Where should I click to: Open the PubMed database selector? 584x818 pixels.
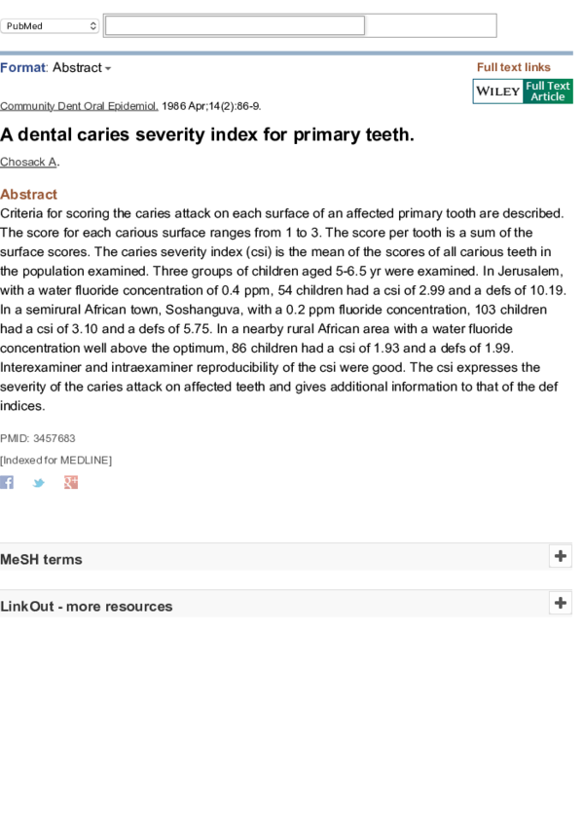(x=44, y=25)
